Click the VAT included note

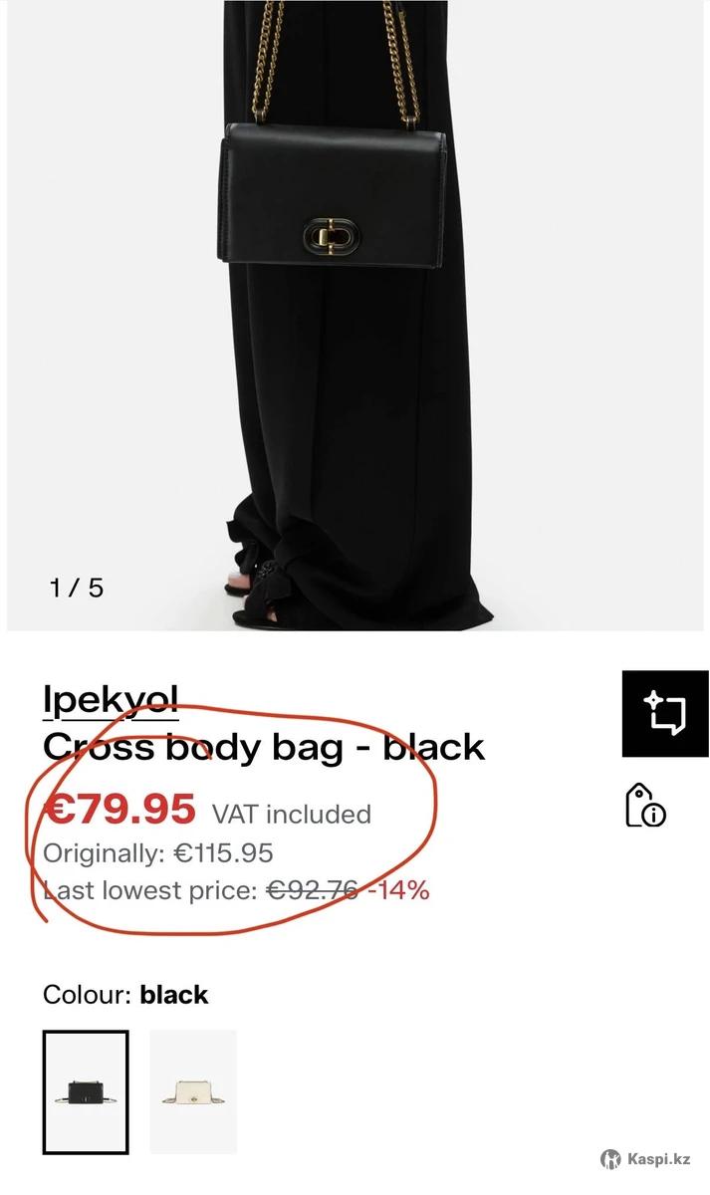click(x=292, y=815)
